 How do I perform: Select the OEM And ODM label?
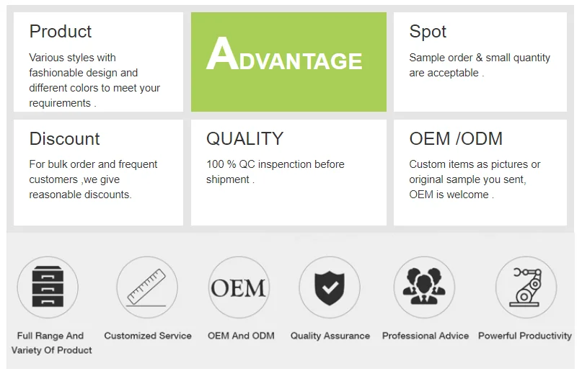click(241, 336)
